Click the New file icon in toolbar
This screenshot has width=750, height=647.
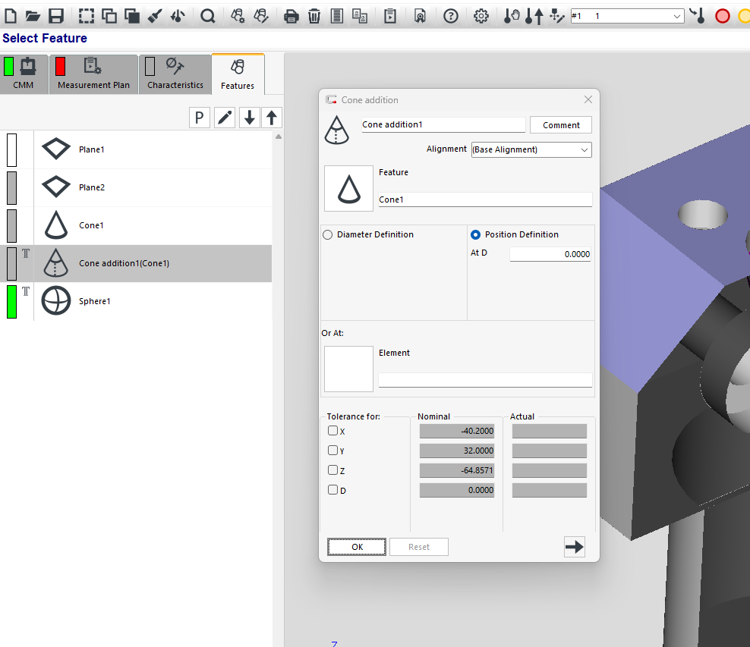(x=11, y=16)
